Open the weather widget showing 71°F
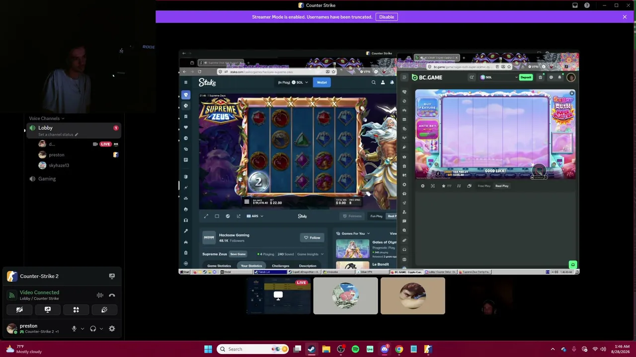The width and height of the screenshot is (636, 357). tap(25, 349)
